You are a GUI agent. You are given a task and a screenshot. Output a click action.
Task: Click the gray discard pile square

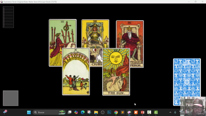(11, 98)
